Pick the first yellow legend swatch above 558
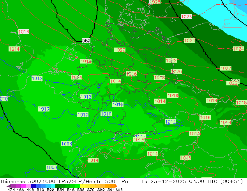The width and height of the screenshot is (247, 191). click(83, 186)
